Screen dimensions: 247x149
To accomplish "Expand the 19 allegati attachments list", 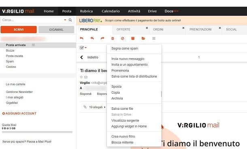I will pos(105,107).
